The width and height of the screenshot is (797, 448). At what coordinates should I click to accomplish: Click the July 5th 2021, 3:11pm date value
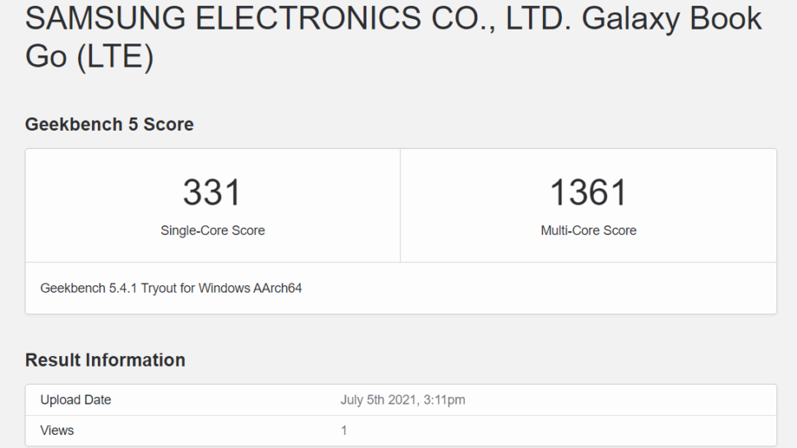[x=403, y=400]
